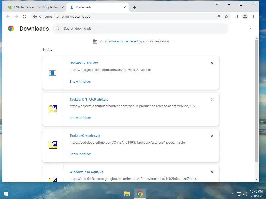
Task: Open TaskbarX_1.7.6.0_x64.zip file link
Action: click(x=89, y=99)
